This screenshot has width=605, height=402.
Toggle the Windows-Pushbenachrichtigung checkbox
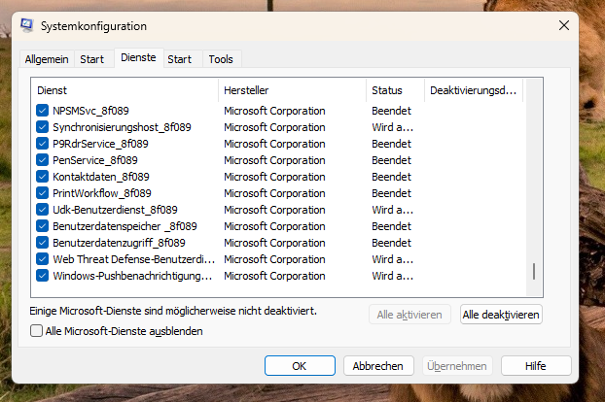tap(43, 276)
